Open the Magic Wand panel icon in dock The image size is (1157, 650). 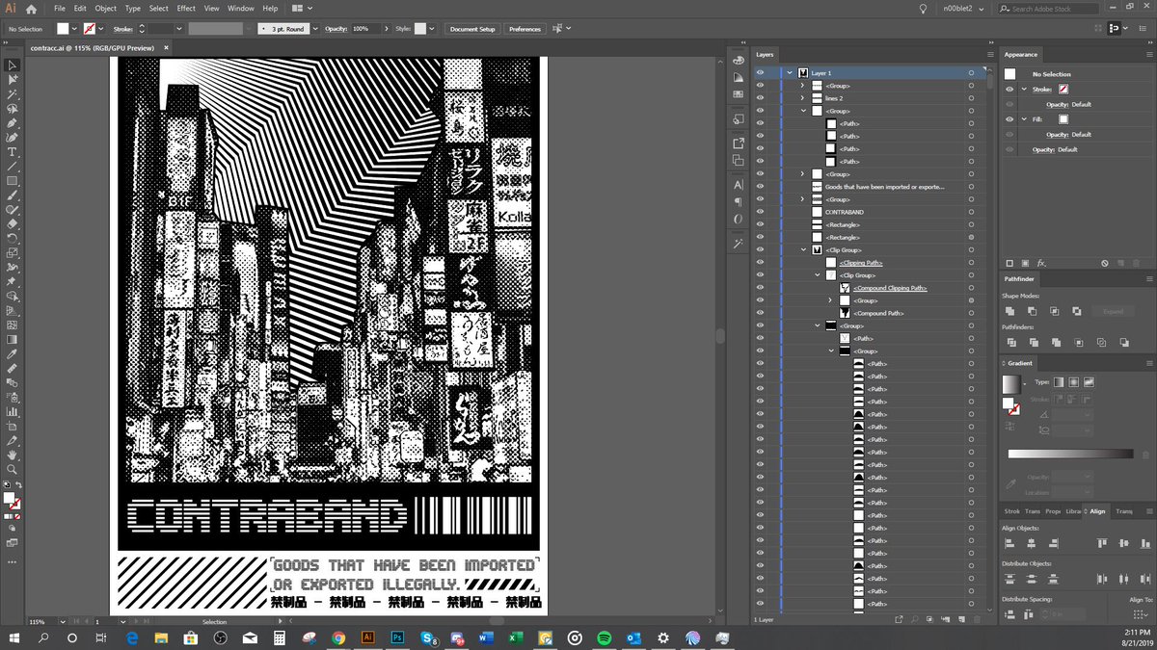738,245
